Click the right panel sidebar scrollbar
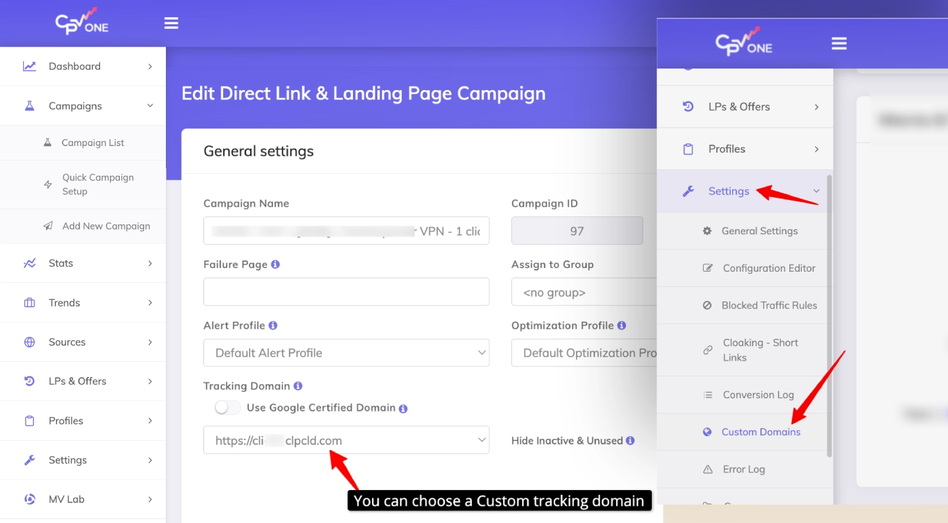The image size is (948, 523). point(829,316)
